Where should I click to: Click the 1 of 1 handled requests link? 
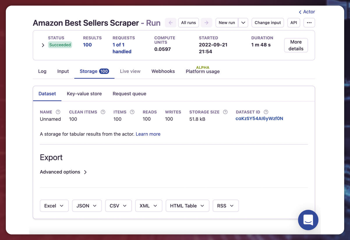pyautogui.click(x=122, y=48)
